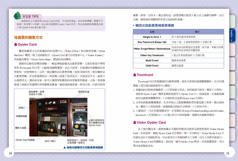Click the Oyster Card heading text
Image resolution: width=238 pixels, height=161 pixels.
coord(27,45)
